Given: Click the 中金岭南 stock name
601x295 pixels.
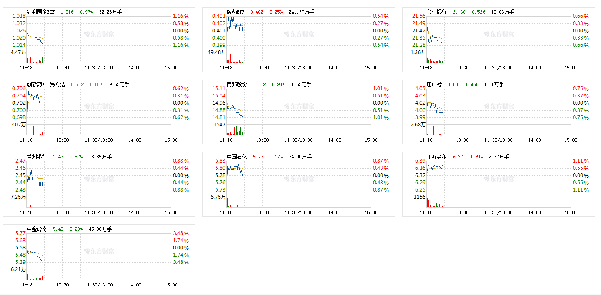Looking at the screenshot, I should click(x=37, y=229).
